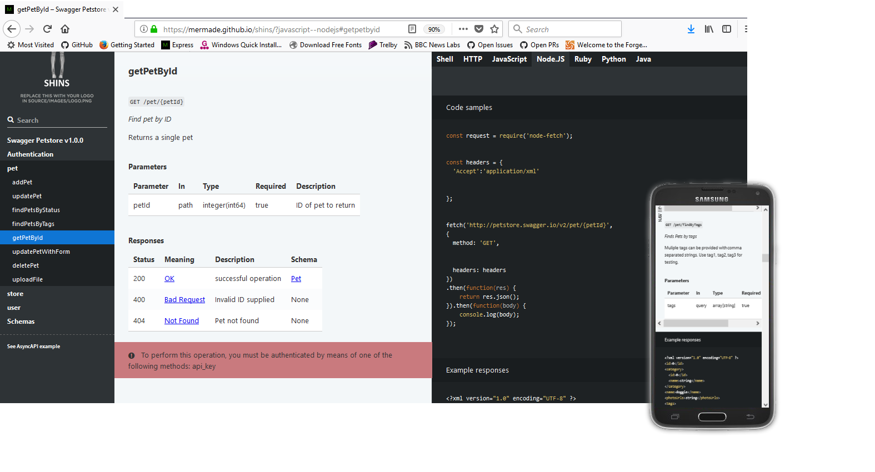Open the Library menu
This screenshot has height=472, width=875.
click(709, 29)
